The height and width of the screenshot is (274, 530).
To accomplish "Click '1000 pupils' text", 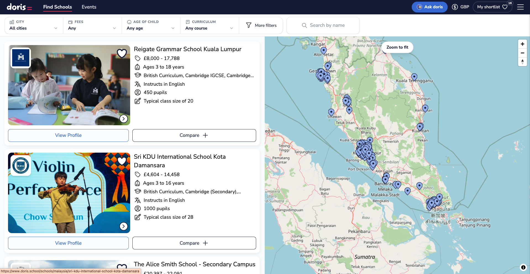I will coord(157,208).
